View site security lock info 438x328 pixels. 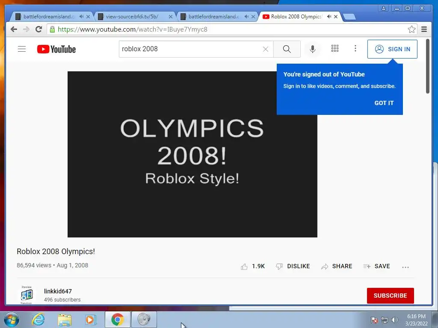click(x=52, y=29)
